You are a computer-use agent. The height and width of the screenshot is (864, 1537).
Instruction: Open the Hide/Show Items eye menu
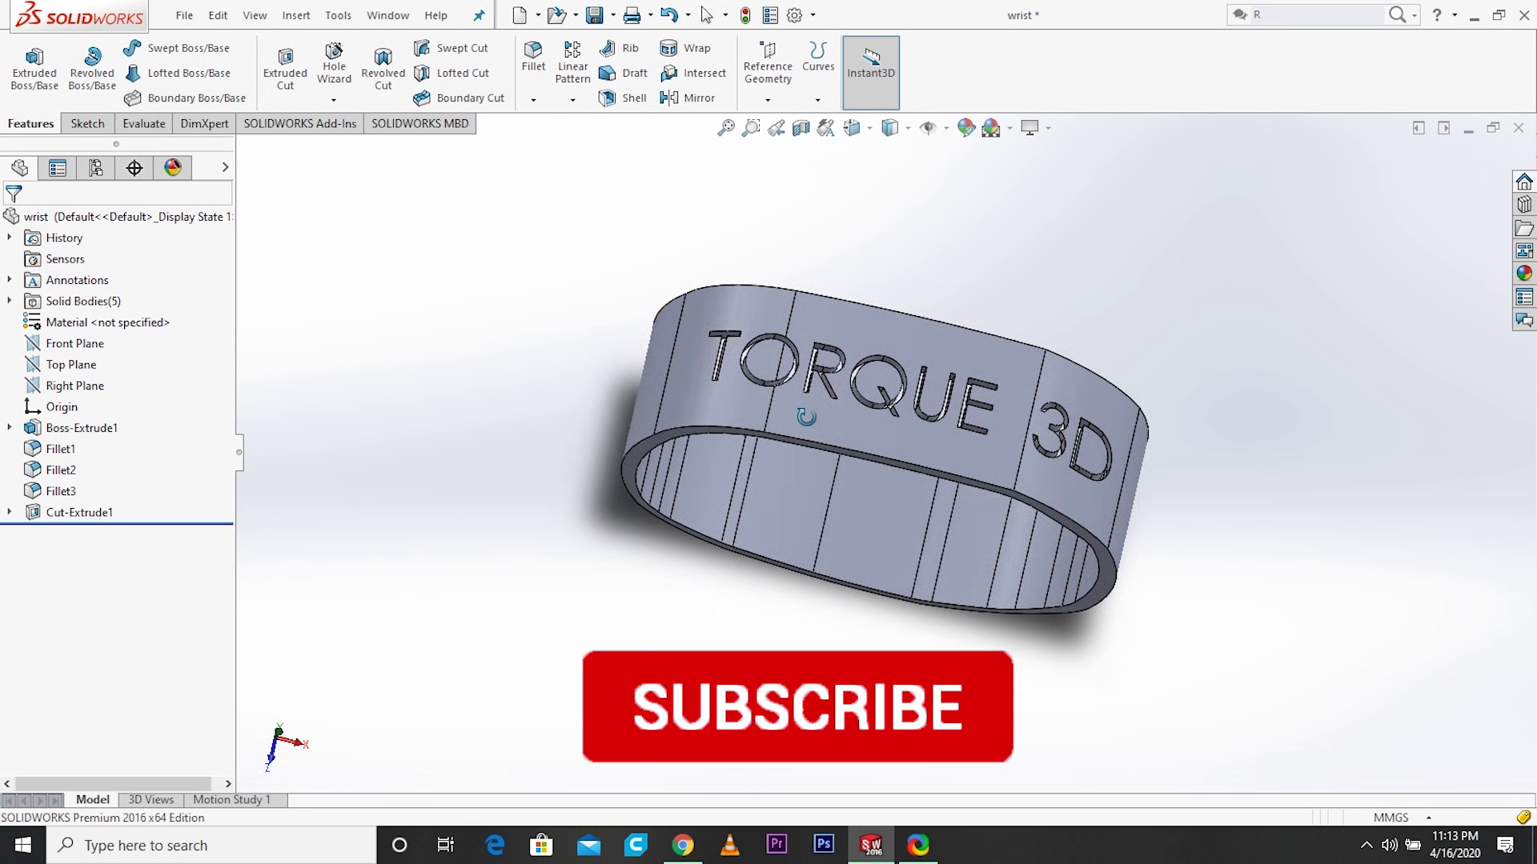click(x=928, y=128)
